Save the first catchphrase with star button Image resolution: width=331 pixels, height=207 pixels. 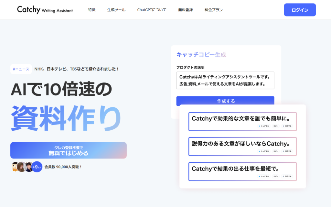point(287,126)
